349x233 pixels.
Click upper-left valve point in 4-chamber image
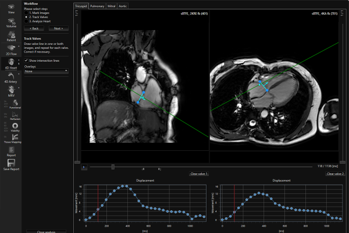pyautogui.click(x=260, y=82)
